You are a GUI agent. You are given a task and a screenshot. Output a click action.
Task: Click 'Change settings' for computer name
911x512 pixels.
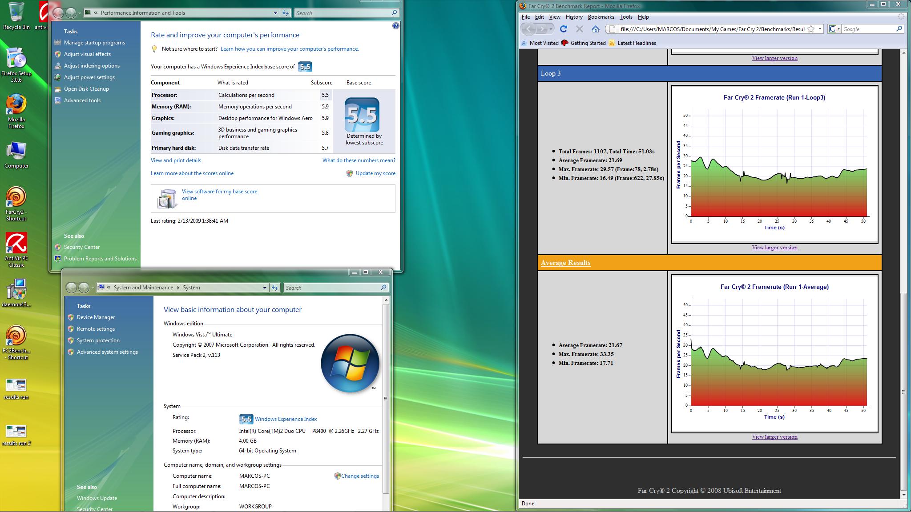pyautogui.click(x=360, y=476)
